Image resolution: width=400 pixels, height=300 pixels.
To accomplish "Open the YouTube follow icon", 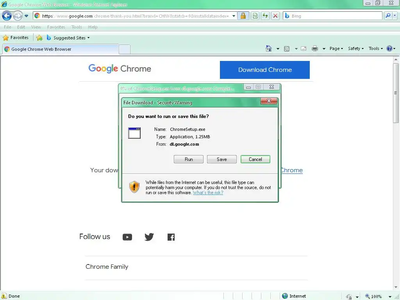I will coord(127,237).
